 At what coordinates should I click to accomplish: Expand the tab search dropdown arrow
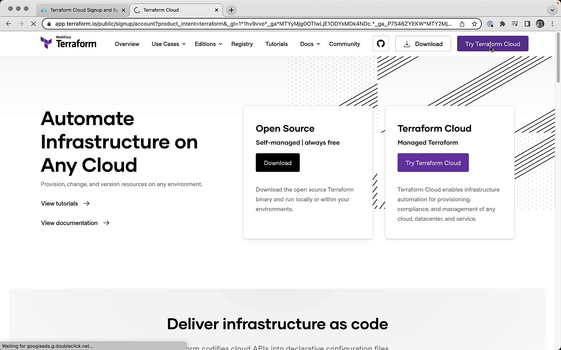click(x=552, y=10)
